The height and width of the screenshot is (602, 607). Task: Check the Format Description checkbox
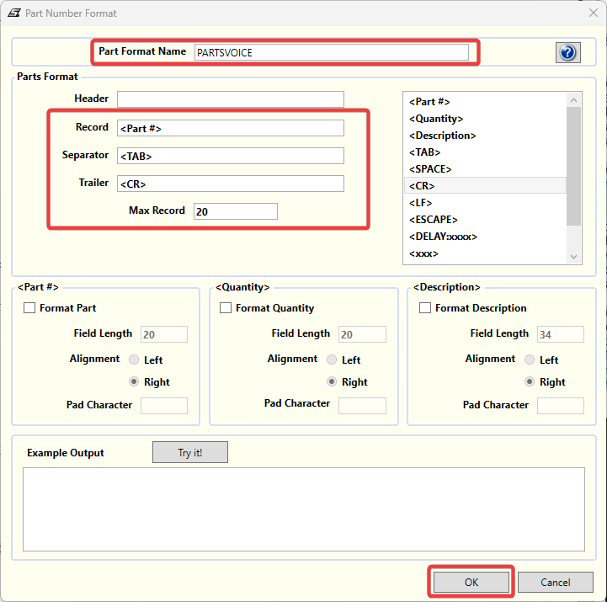pyautogui.click(x=424, y=308)
